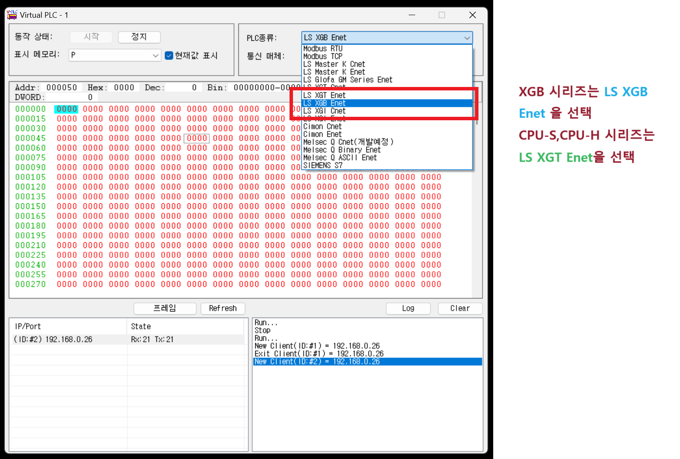Open the 프레임 button
The height and width of the screenshot is (459, 680).
[165, 308]
